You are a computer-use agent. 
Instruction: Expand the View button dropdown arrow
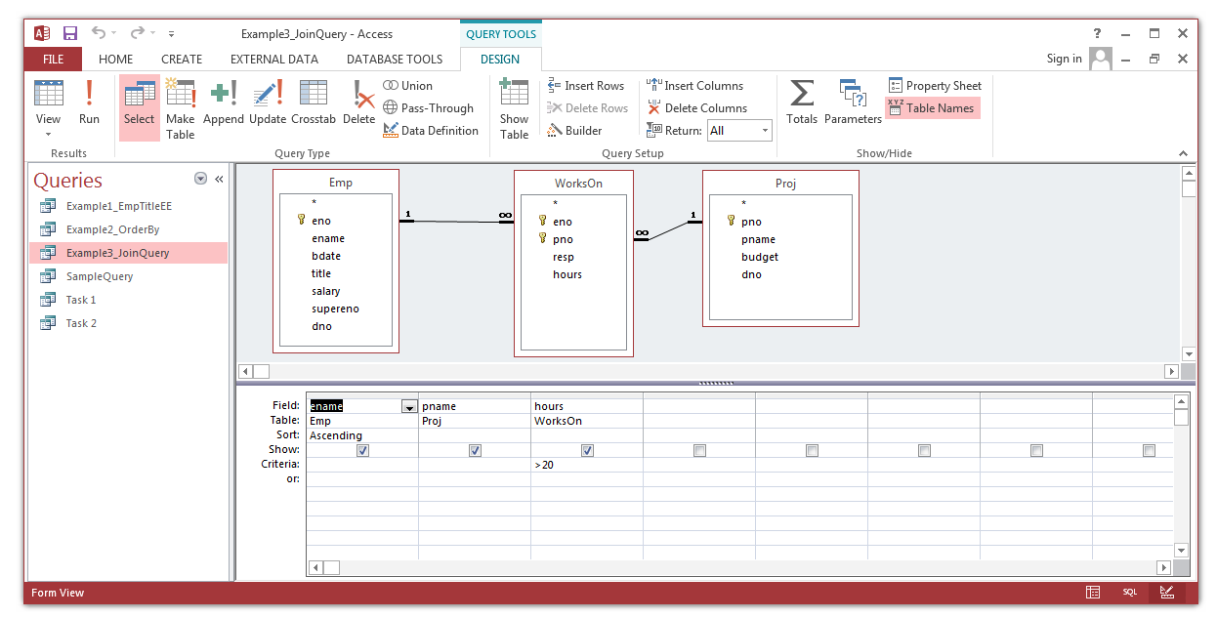tap(48, 135)
